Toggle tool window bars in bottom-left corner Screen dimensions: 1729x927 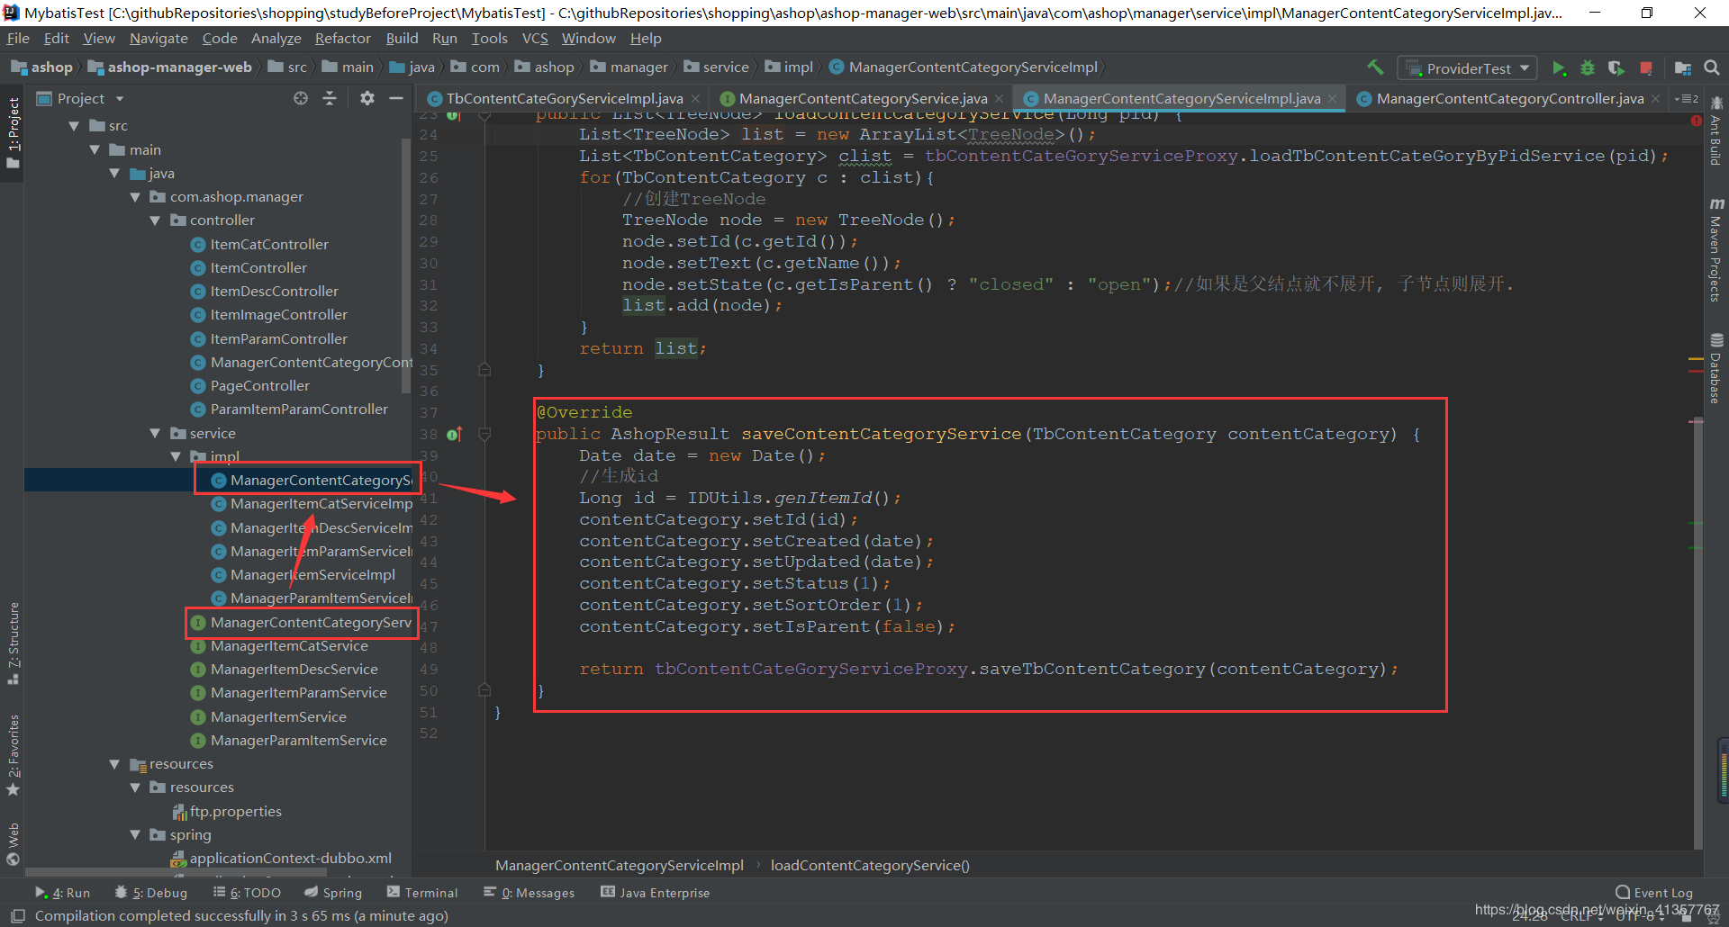[x=17, y=915]
